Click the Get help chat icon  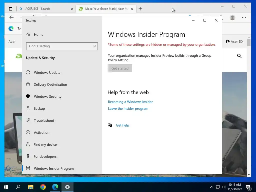click(x=110, y=125)
